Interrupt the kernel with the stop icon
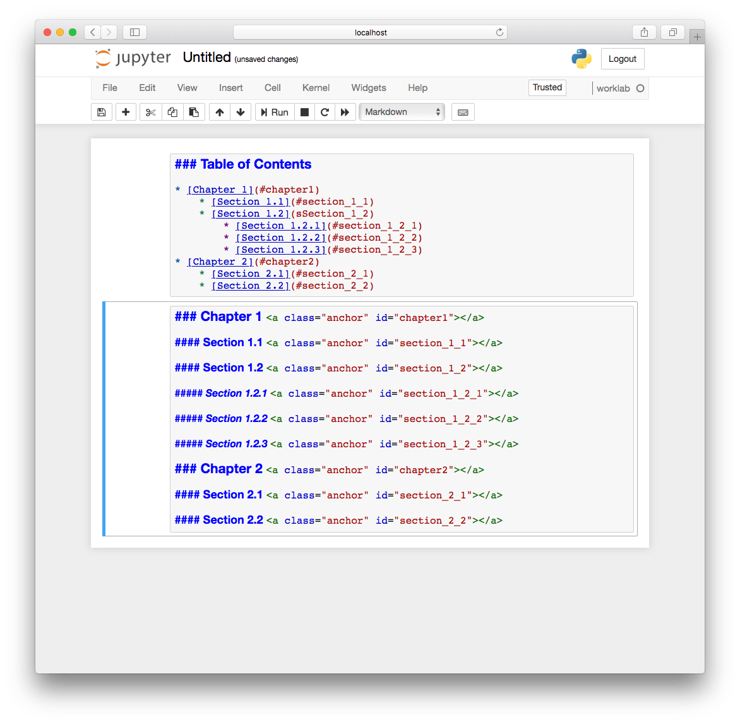 pos(304,112)
